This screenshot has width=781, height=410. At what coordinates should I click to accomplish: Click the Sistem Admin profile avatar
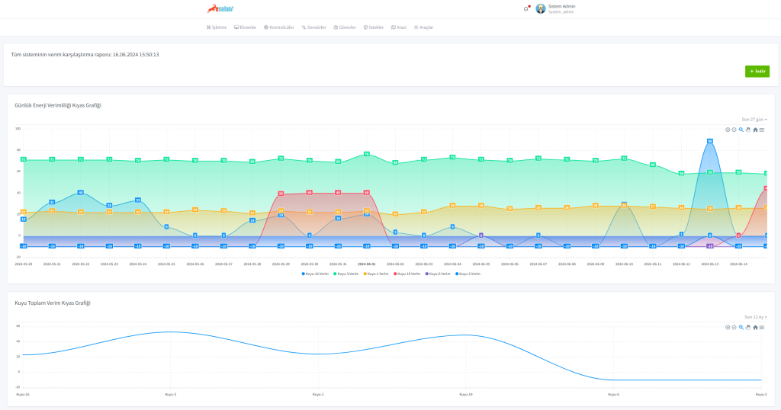541,9
